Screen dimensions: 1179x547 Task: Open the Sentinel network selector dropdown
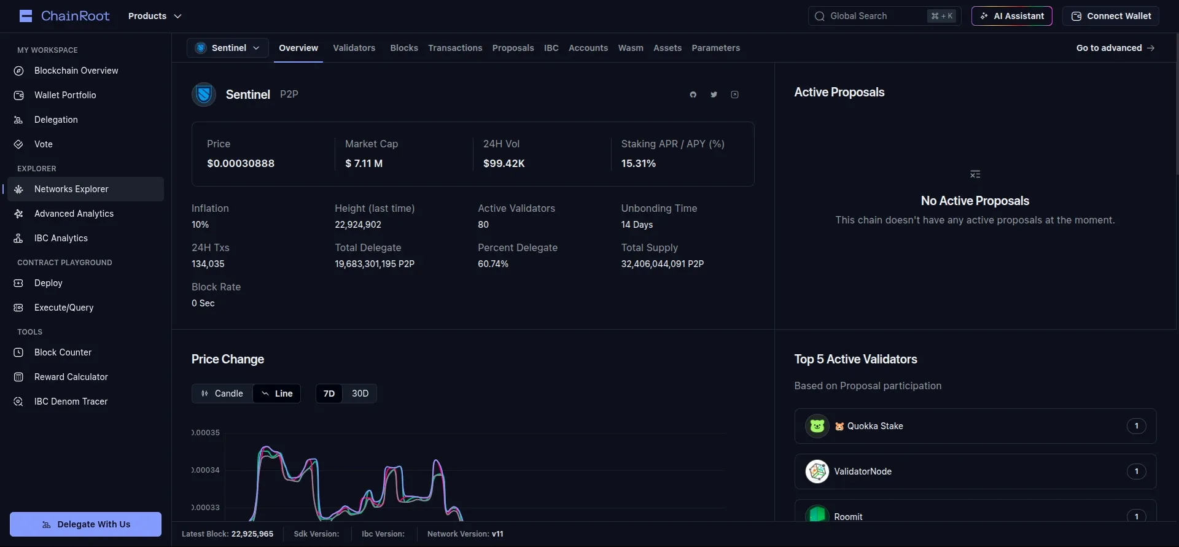[228, 48]
